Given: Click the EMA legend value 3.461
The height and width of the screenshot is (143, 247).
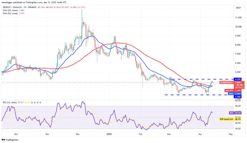Looking at the screenshot, I should [x=22, y=10].
